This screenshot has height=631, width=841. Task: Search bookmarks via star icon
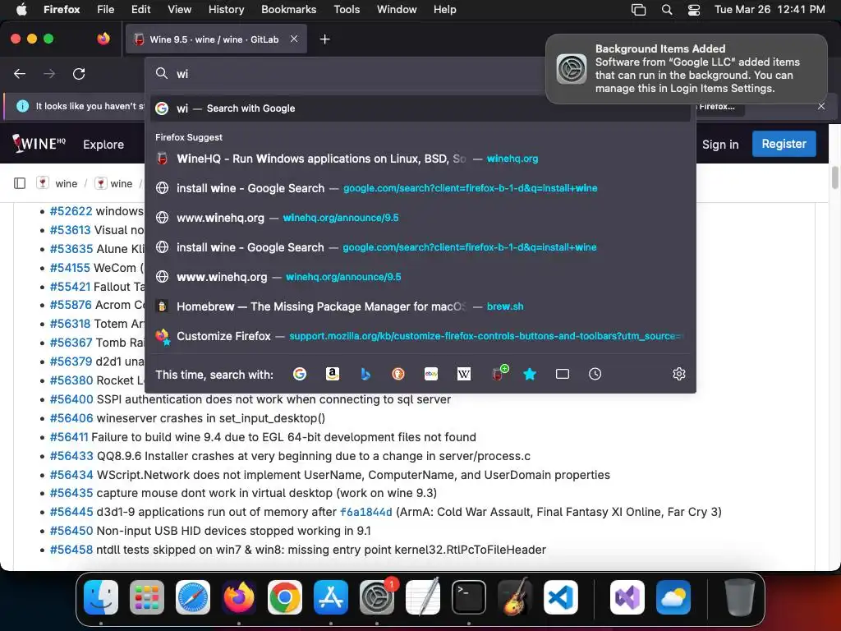click(x=530, y=374)
